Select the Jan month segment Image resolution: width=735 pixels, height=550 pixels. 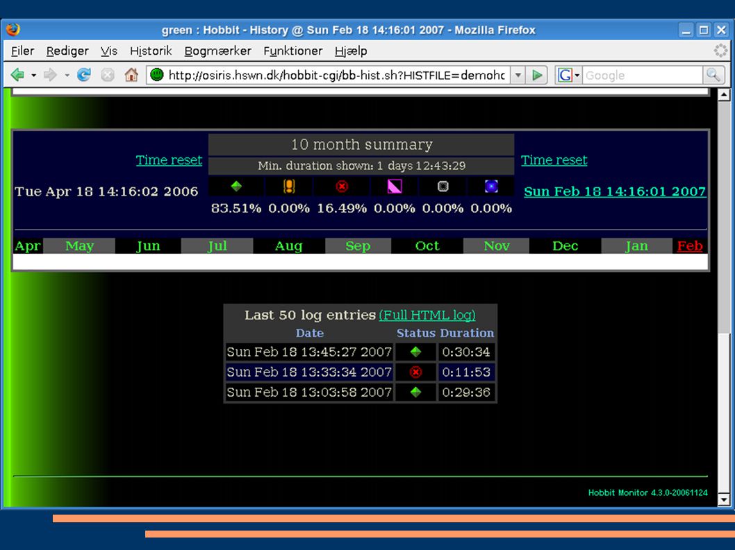[636, 246]
